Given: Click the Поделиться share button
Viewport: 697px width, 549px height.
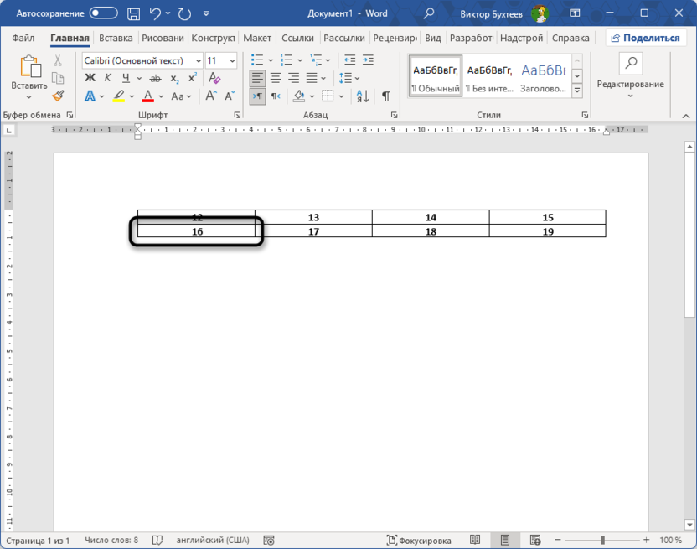Looking at the screenshot, I should (x=646, y=38).
